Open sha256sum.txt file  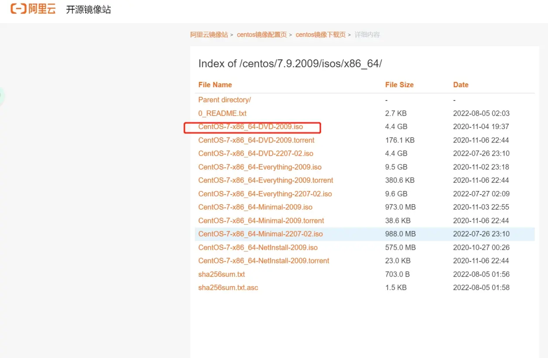(x=222, y=274)
